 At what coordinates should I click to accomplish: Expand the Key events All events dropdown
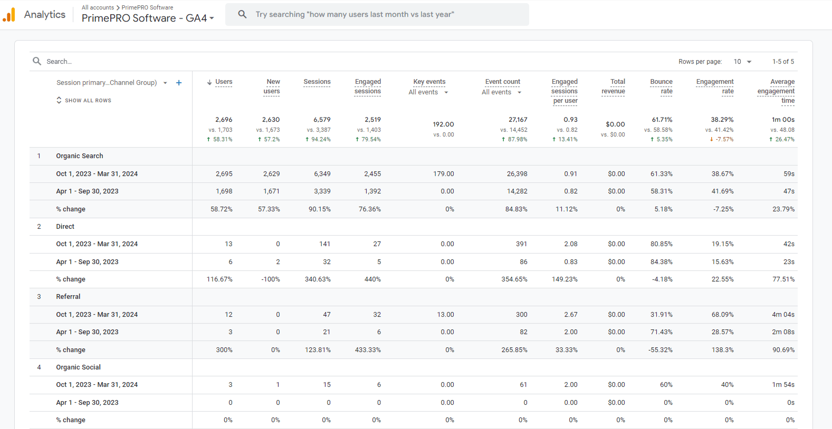(428, 92)
